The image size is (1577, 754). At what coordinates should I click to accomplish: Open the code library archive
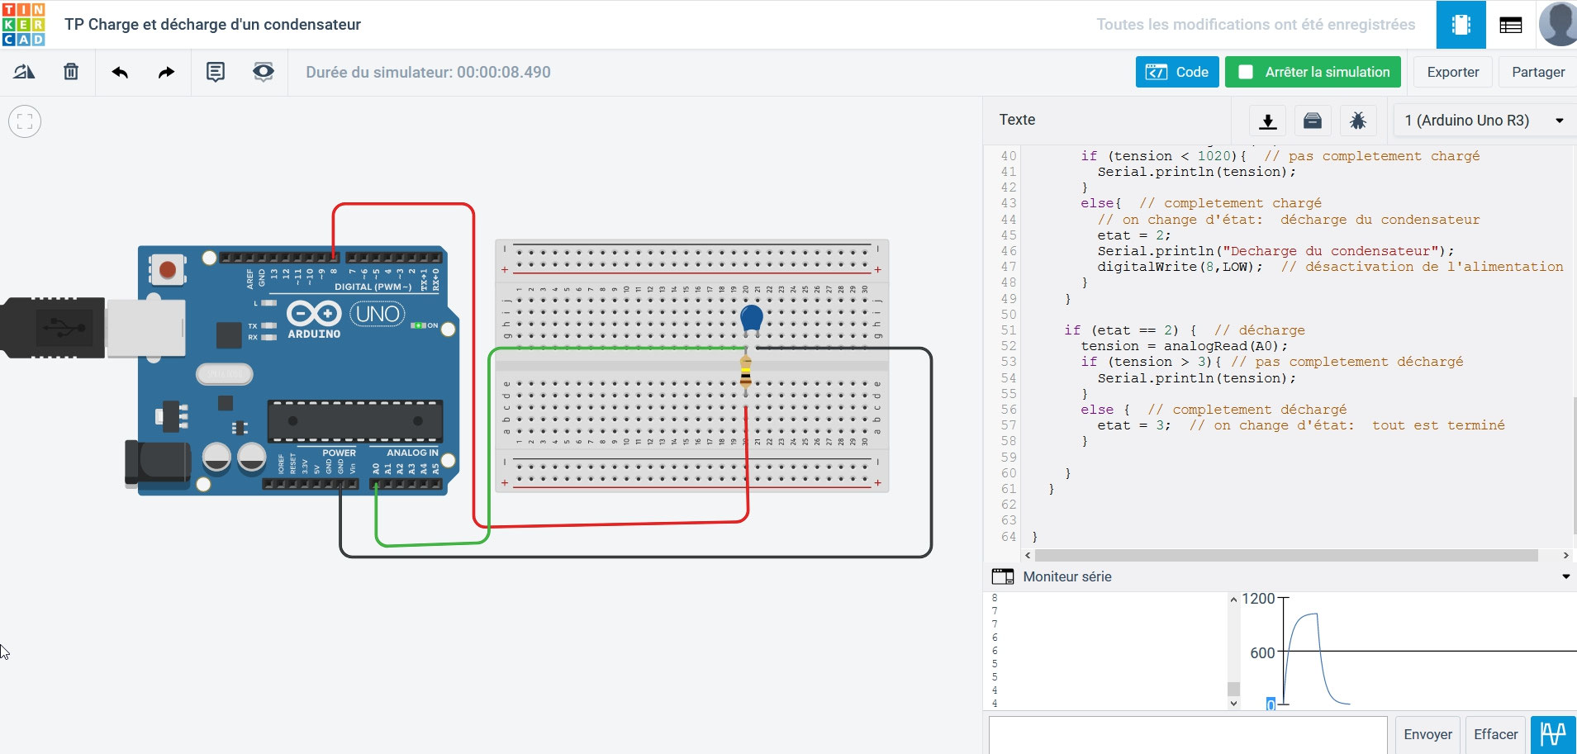1313,121
